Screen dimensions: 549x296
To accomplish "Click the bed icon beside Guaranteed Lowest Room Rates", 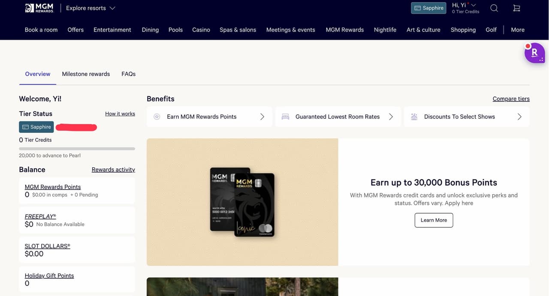I will tap(286, 117).
